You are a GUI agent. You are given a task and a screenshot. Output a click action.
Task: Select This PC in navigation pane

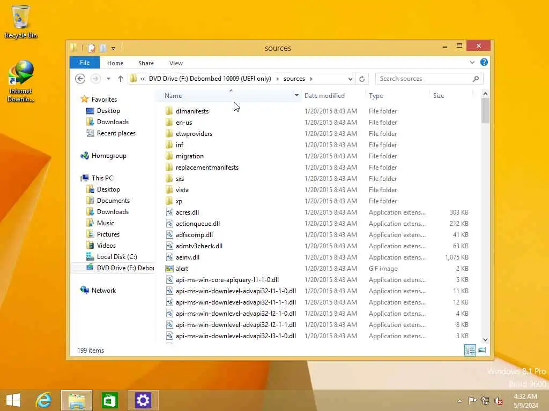102,178
